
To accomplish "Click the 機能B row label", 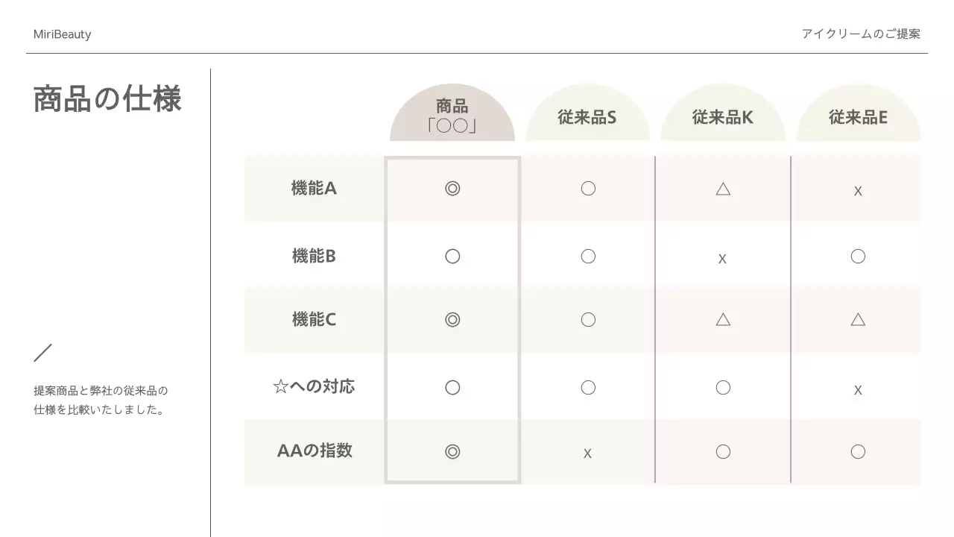I will click(314, 257).
